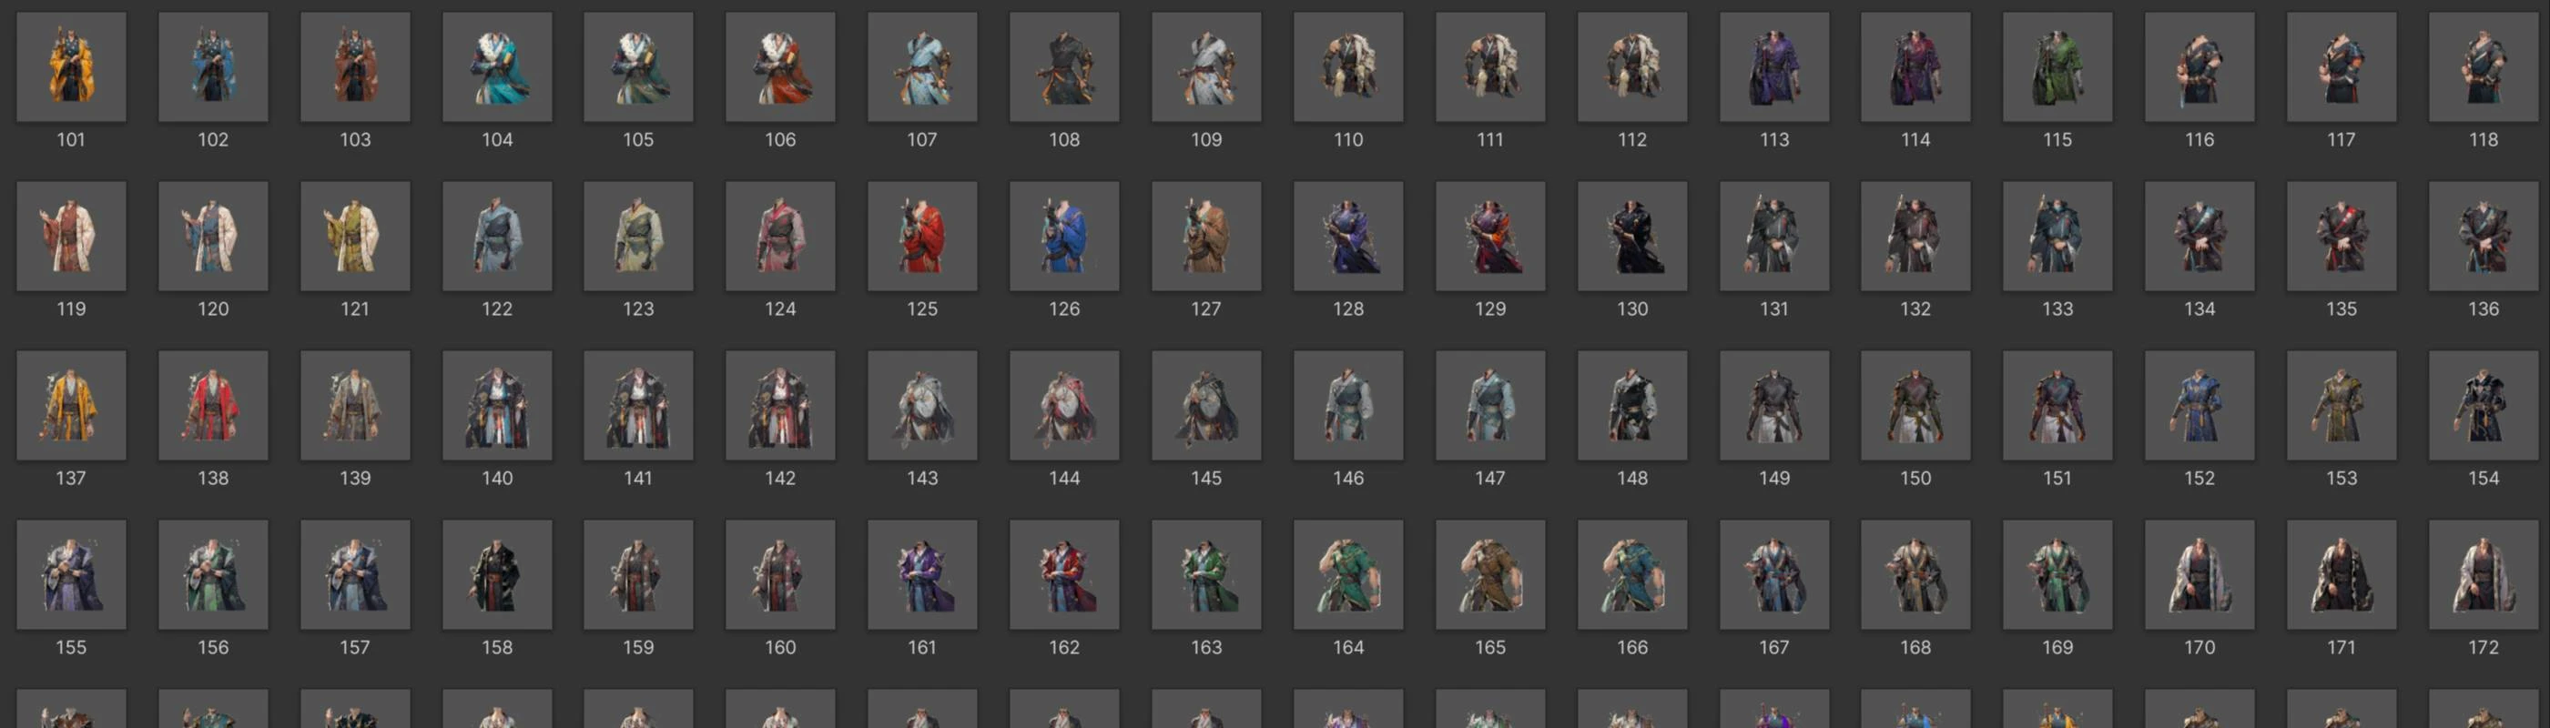
Task: Select thumbnail 167
Action: (1774, 575)
